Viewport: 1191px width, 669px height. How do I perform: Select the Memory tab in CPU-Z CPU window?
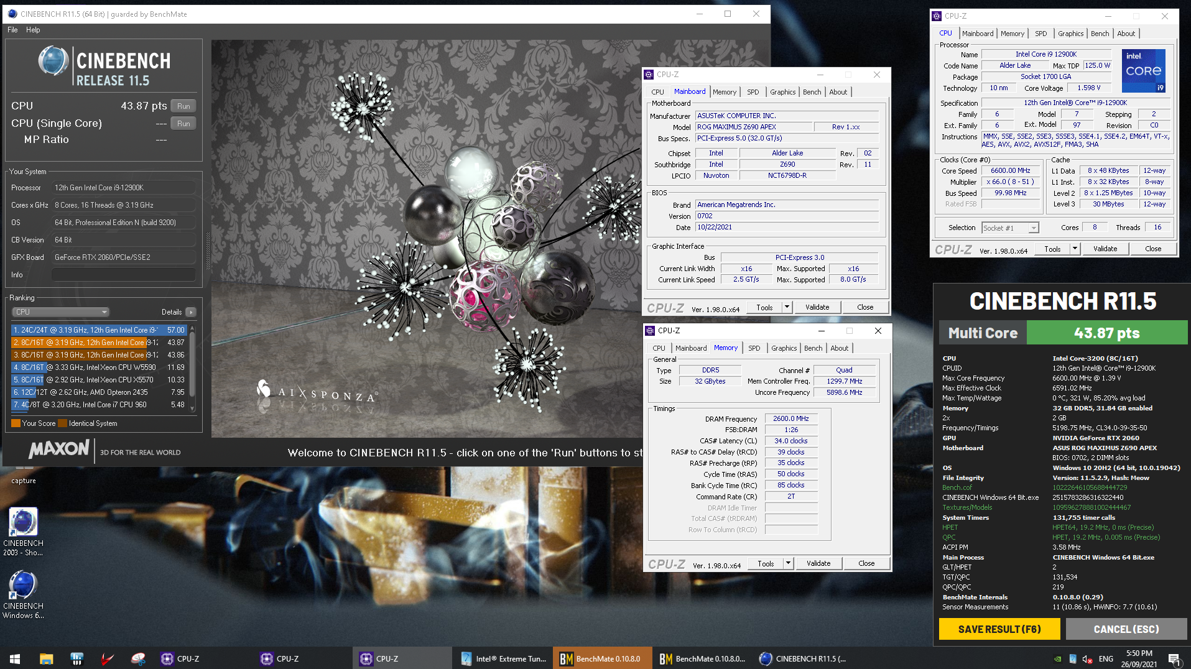(x=1012, y=34)
